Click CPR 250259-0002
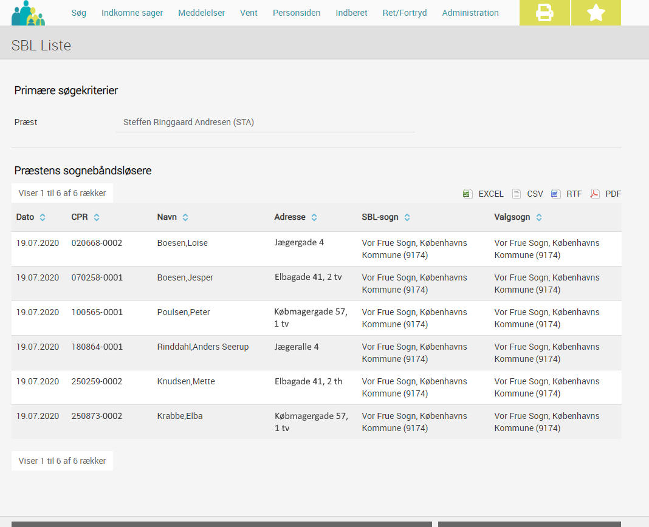This screenshot has height=527, width=649. pyautogui.click(x=97, y=381)
